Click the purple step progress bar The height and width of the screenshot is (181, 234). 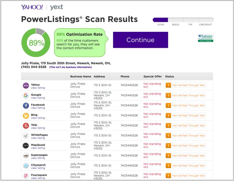183,20
